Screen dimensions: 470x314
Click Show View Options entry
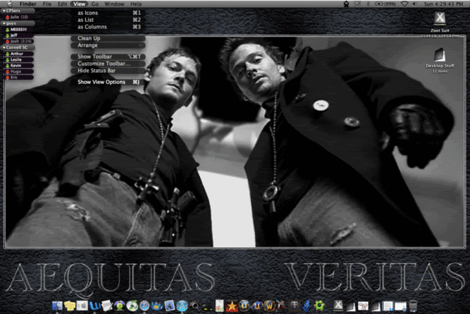point(101,82)
